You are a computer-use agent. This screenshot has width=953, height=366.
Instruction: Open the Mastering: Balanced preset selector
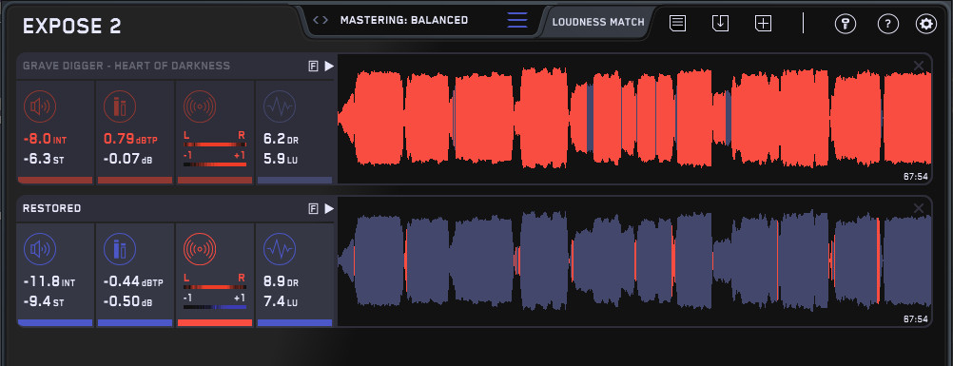click(x=404, y=20)
